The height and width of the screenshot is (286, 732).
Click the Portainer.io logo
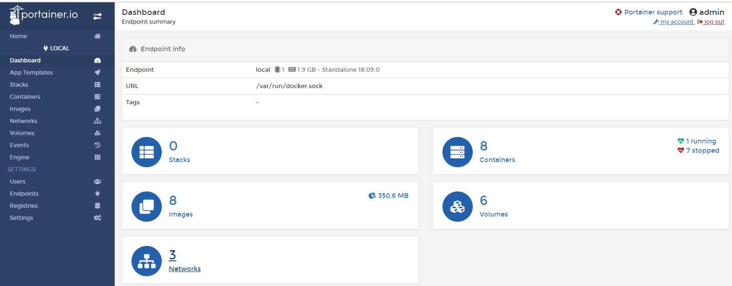pyautogui.click(x=43, y=15)
